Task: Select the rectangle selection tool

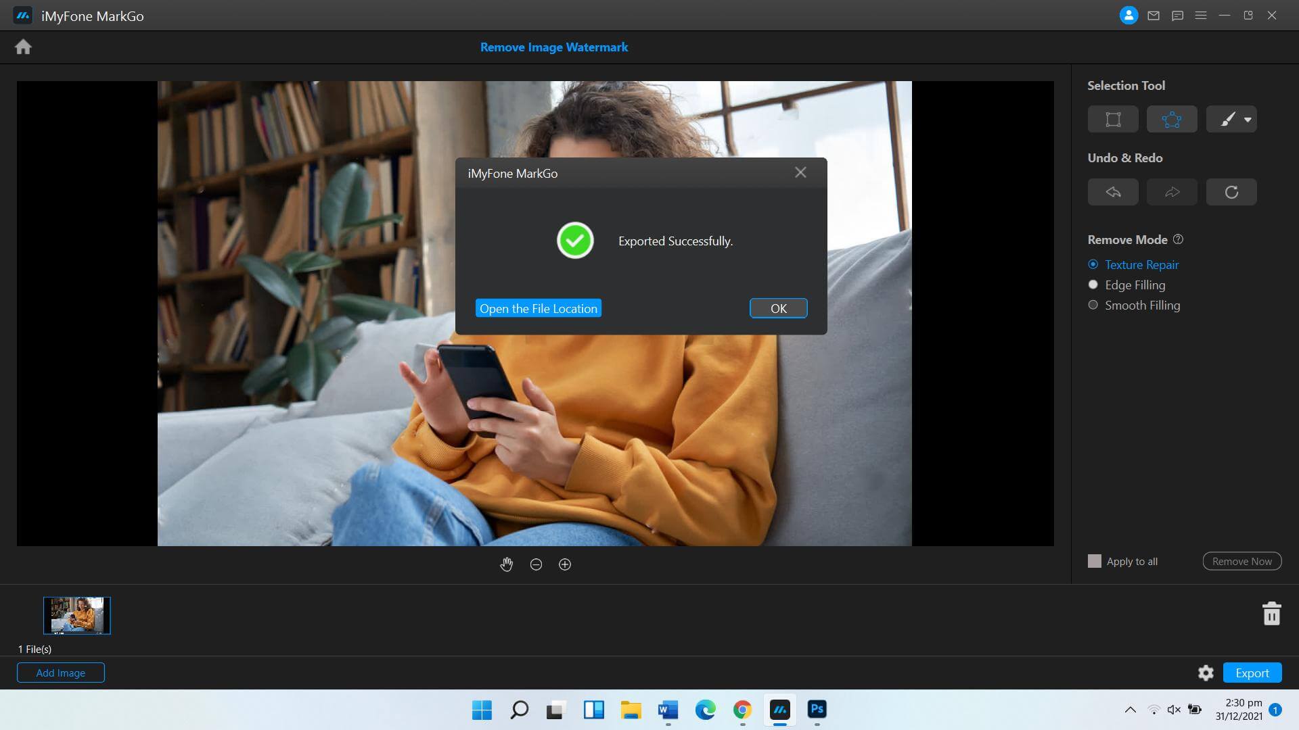Action: click(x=1113, y=120)
